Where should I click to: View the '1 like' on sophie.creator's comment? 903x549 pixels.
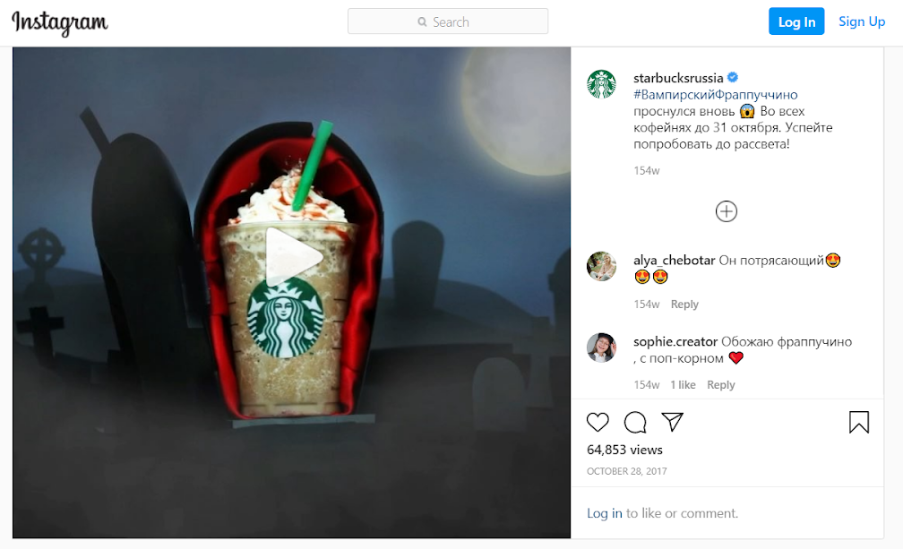coord(683,384)
